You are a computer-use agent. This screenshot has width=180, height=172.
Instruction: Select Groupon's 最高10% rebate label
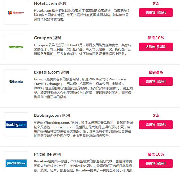(156, 38)
